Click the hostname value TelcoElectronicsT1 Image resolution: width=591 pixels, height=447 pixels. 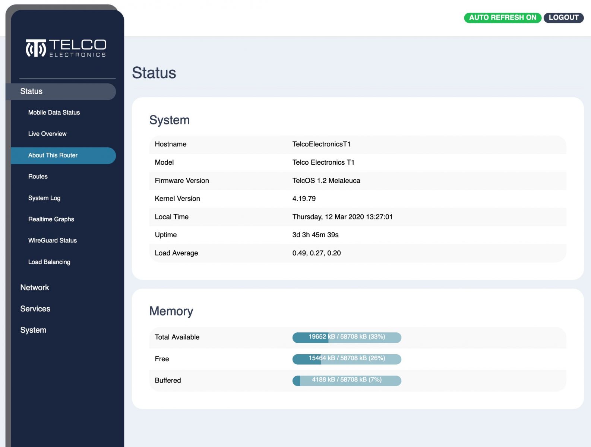[321, 144]
